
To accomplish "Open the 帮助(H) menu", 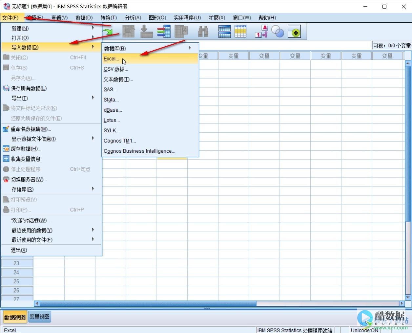I will point(267,18).
